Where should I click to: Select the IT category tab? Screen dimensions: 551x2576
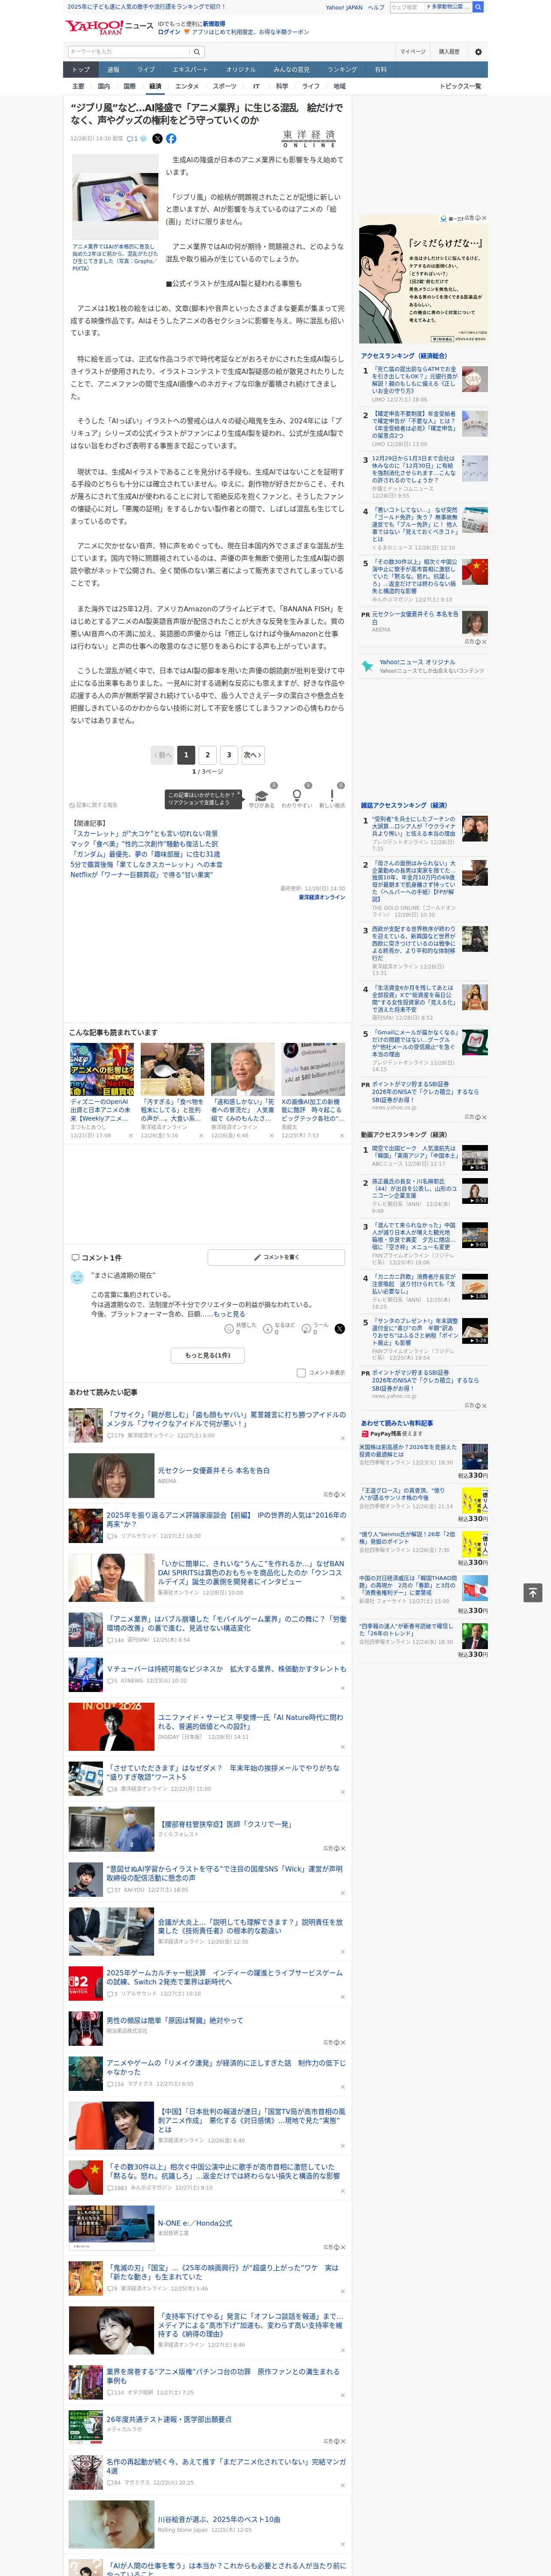(256, 86)
